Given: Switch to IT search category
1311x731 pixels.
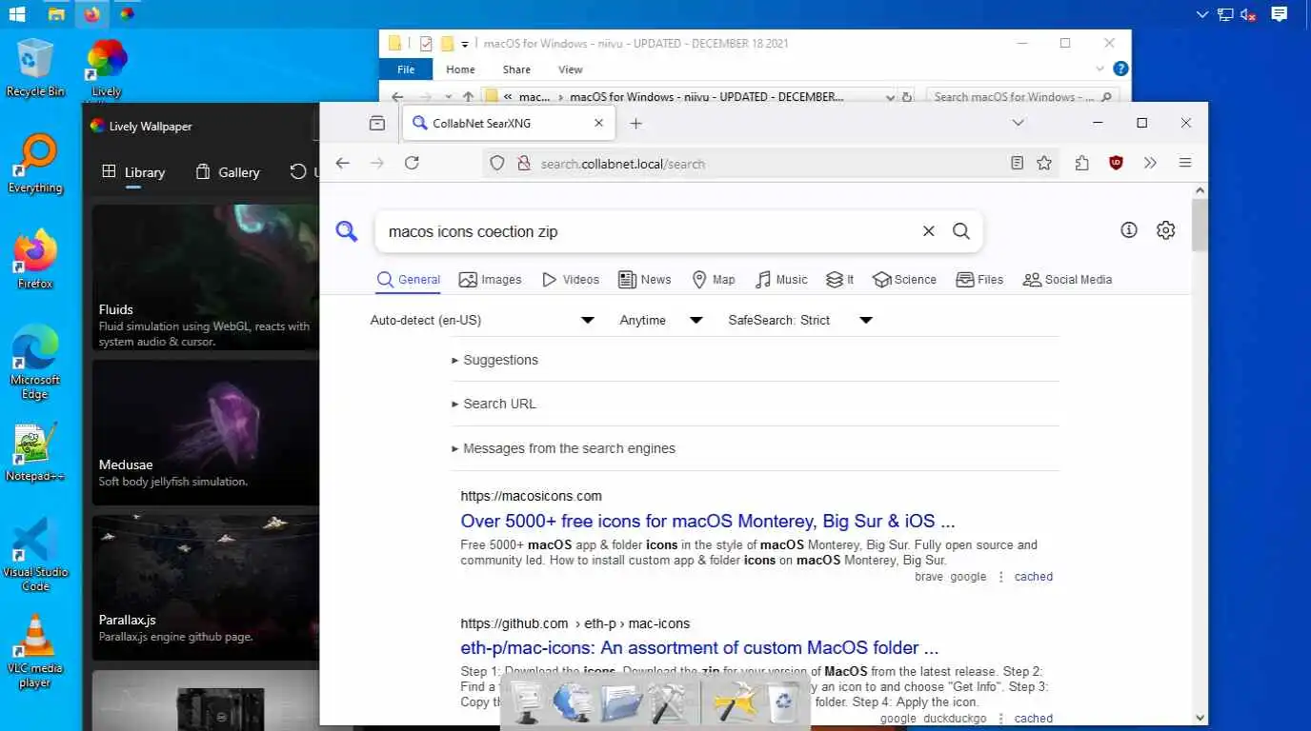Looking at the screenshot, I should tap(839, 280).
